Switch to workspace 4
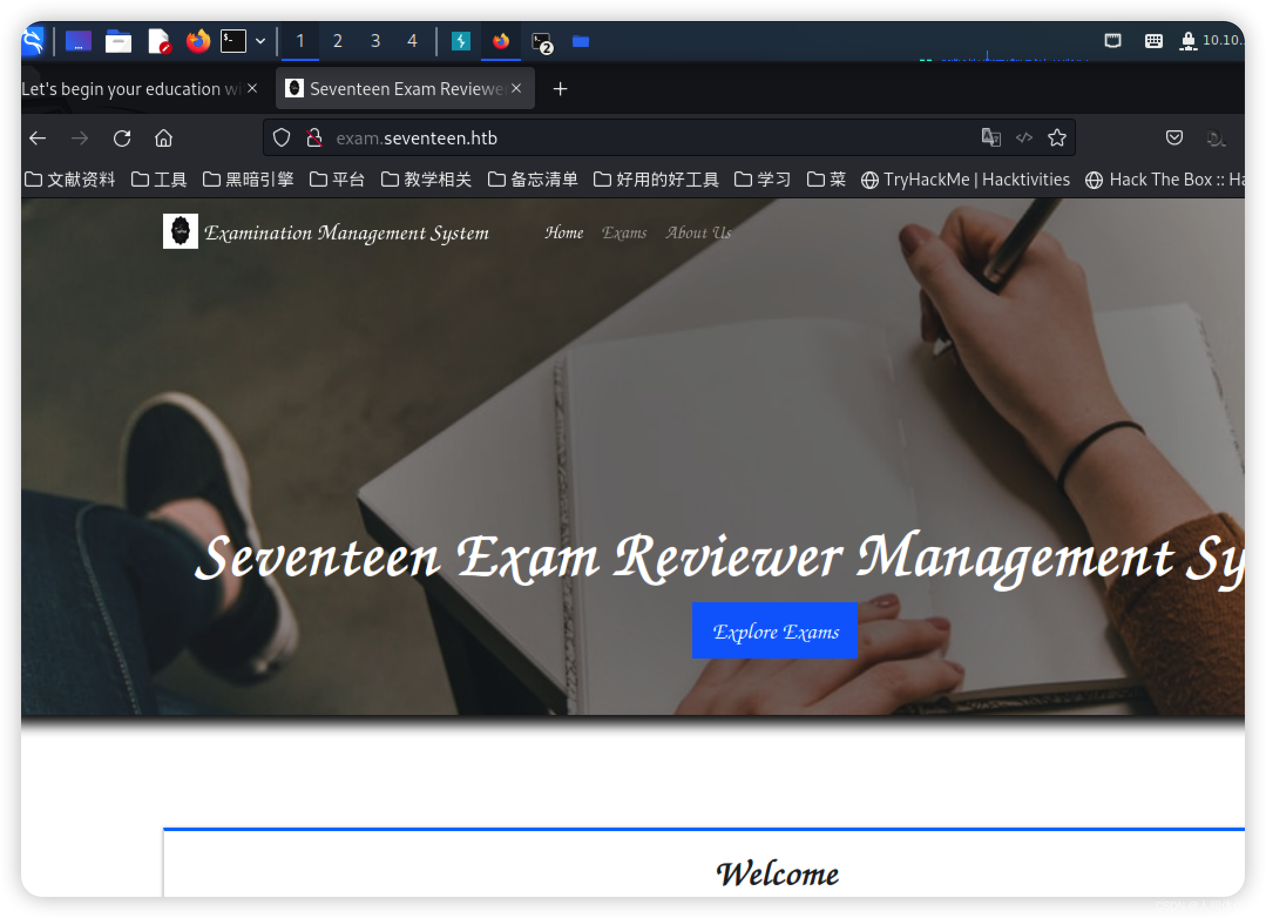Viewport: 1266px width, 918px height. pos(412,41)
